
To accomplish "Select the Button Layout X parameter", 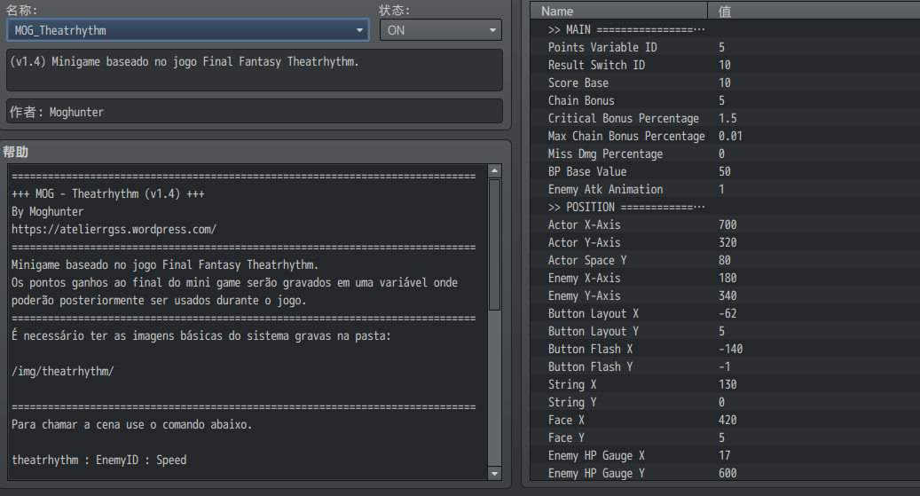I will coord(725,313).
